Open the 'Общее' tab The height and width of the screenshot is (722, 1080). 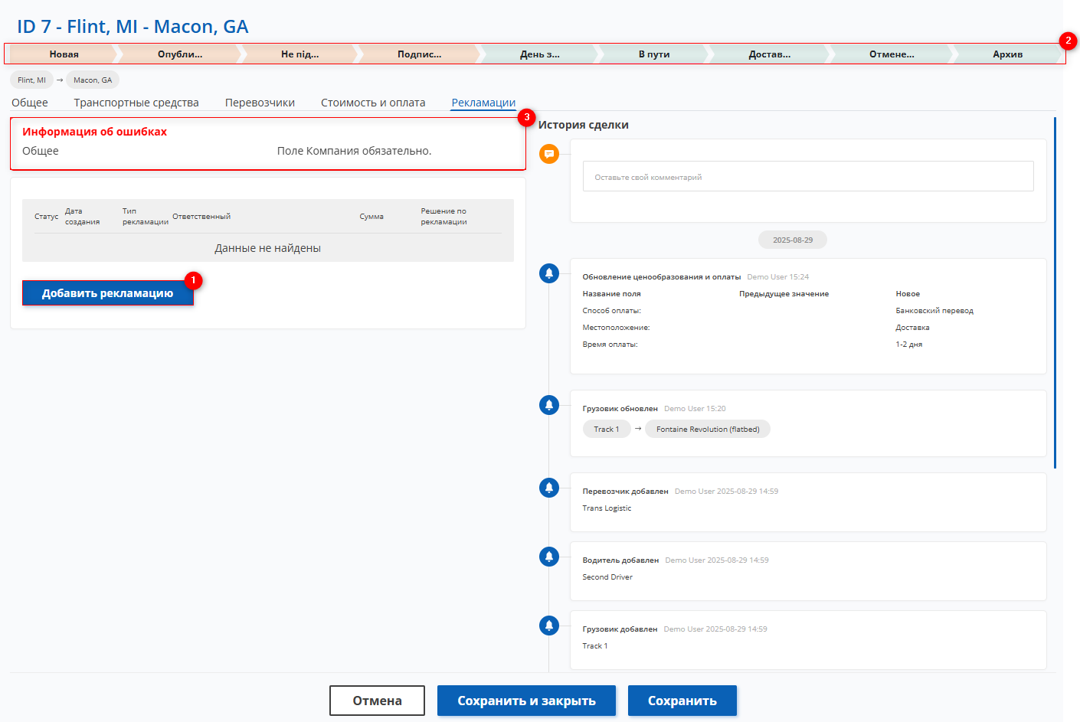pos(30,103)
